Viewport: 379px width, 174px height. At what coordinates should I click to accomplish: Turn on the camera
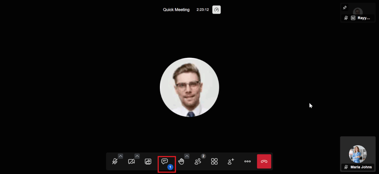coord(131,161)
